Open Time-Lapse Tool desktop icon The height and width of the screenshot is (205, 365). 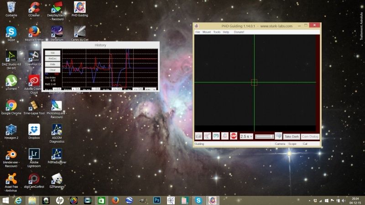click(x=34, y=107)
